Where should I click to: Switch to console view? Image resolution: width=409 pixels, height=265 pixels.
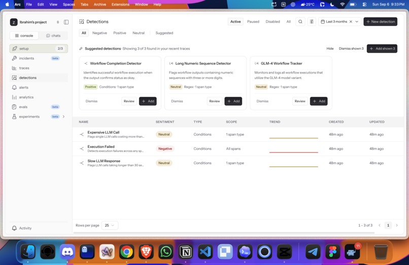(x=24, y=35)
